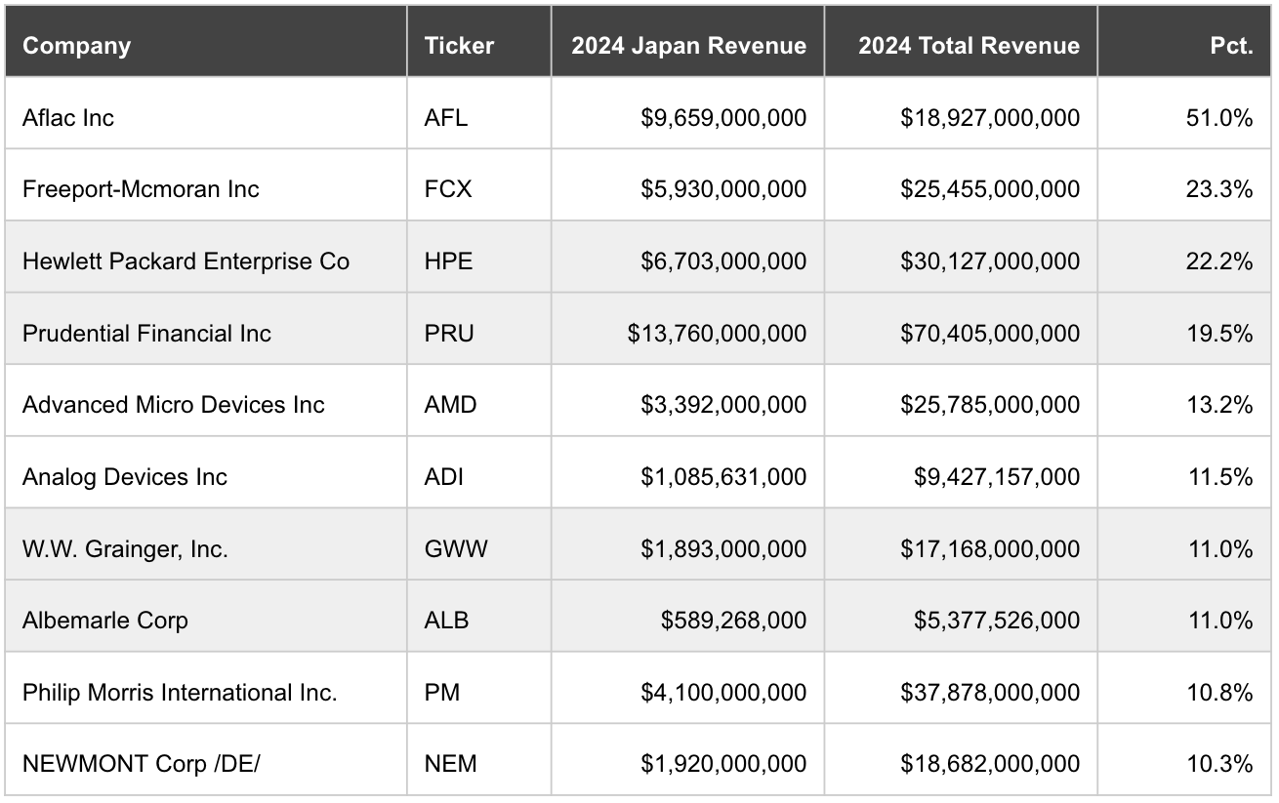The width and height of the screenshot is (1279, 803).
Task: Select the Pct. column header
Action: click(1185, 41)
